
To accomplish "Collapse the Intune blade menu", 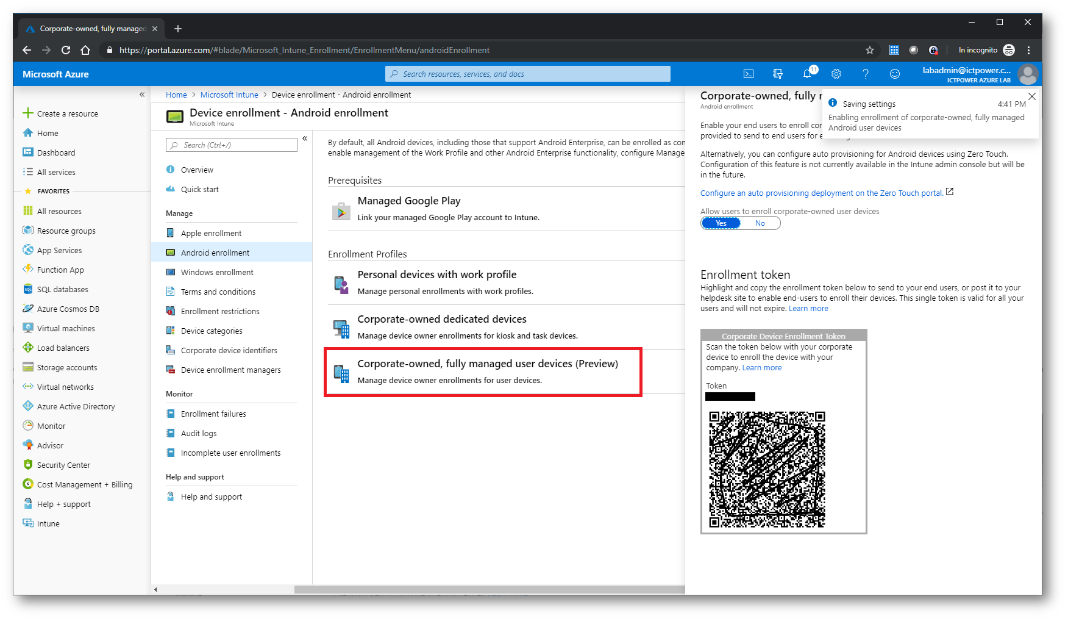I will tap(305, 138).
